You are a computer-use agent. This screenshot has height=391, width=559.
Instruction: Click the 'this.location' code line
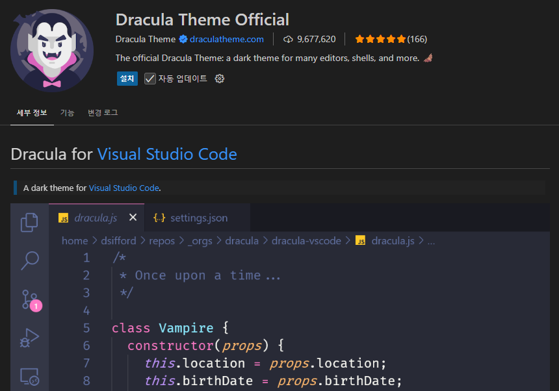tap(265, 363)
